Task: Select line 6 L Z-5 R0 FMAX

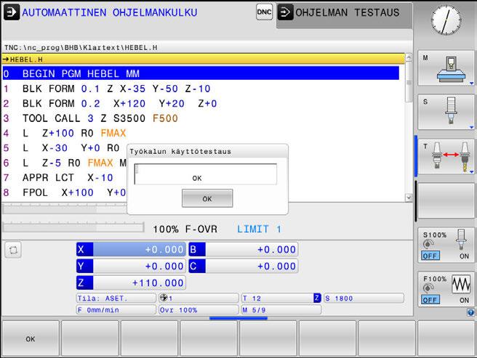Action: click(65, 163)
